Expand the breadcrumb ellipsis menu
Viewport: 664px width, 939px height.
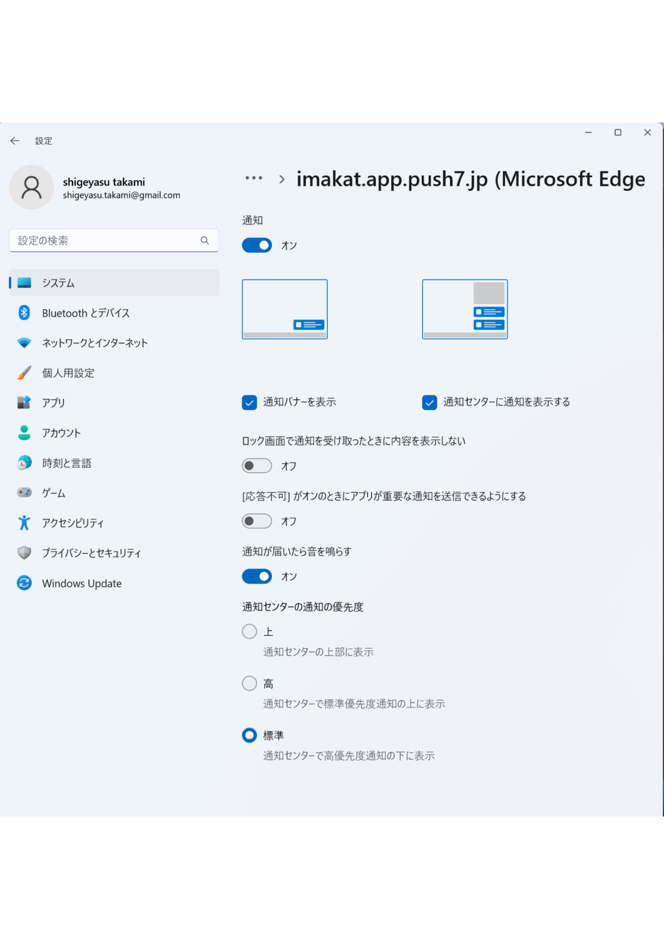click(x=254, y=179)
